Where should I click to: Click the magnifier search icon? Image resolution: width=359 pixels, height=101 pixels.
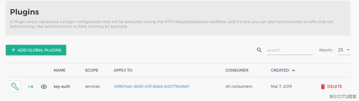coord(259,50)
